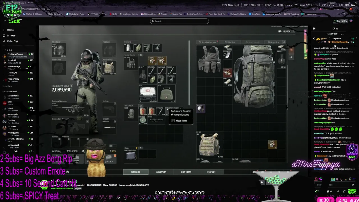
Task: Click the chat message input field
Action: click(x=335, y=185)
